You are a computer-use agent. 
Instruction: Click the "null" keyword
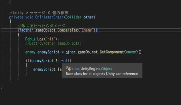click(65, 61)
